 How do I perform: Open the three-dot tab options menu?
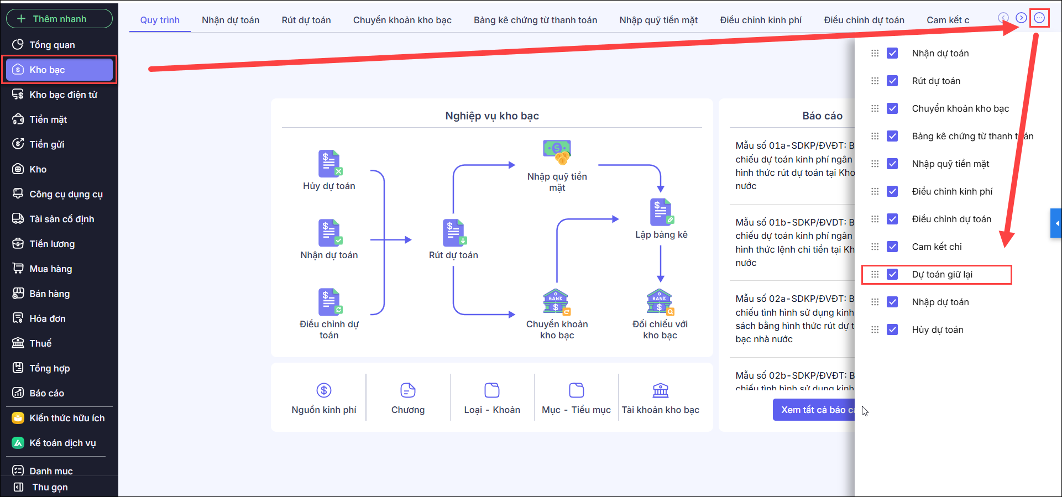coord(1039,18)
